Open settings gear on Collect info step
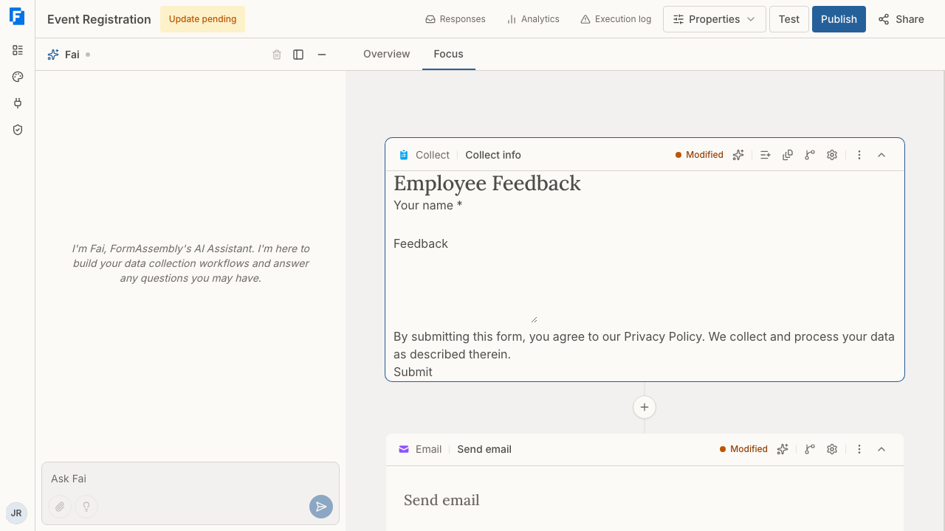 coord(832,155)
